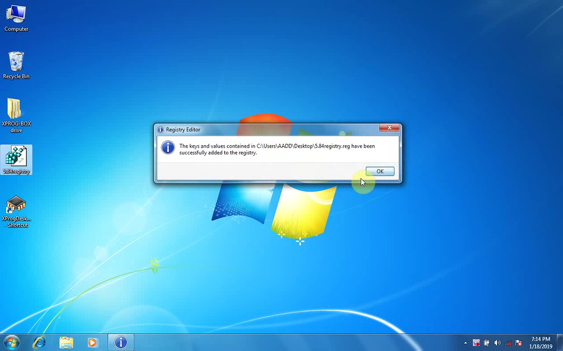This screenshot has height=351, width=563.
Task: Click the Registry Editor taskbar button
Action: (121, 343)
